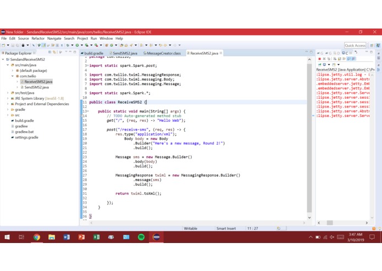This screenshot has height=271, width=382.
Task: Click the Quick Access search field
Action: pos(355,46)
